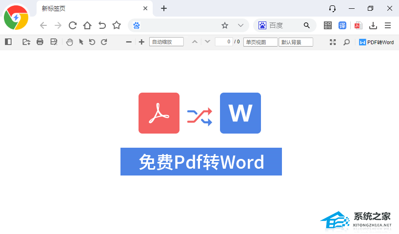Select the hand pan tool
This screenshot has height=234, width=399.
click(69, 42)
